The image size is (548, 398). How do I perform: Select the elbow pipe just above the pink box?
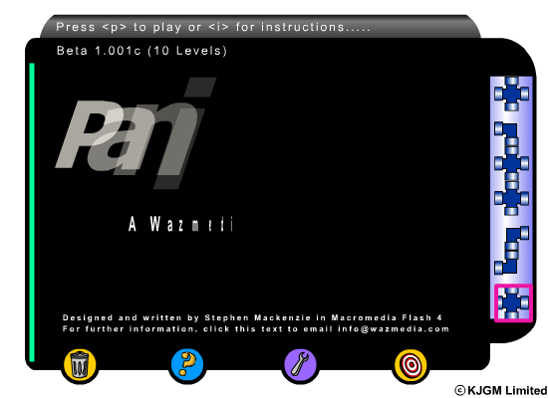506,262
